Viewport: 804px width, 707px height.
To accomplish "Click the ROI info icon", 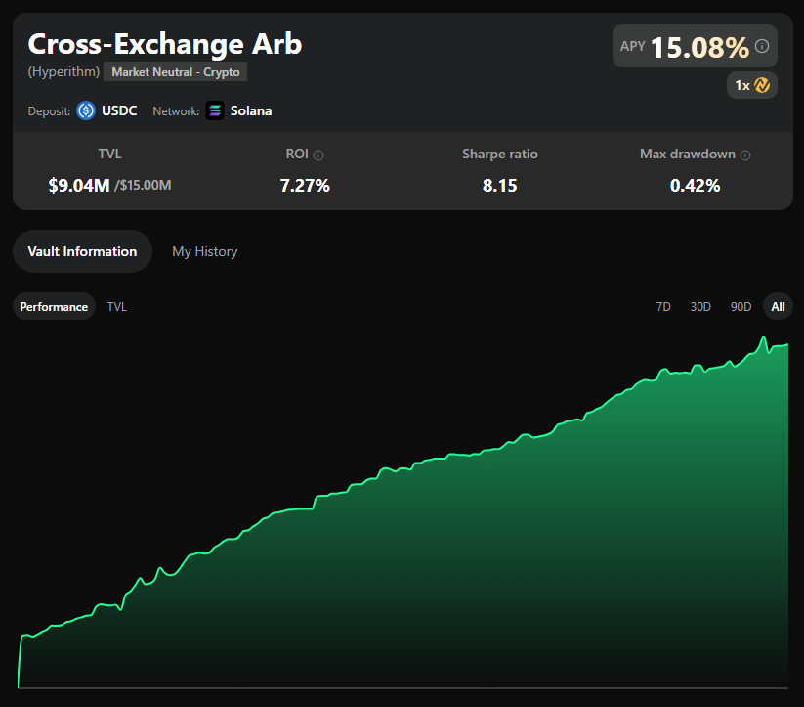I will (x=318, y=155).
